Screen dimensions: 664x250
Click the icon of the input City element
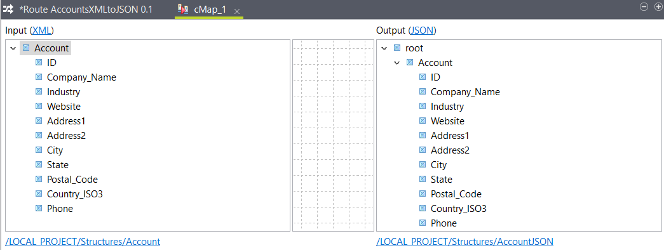point(39,150)
